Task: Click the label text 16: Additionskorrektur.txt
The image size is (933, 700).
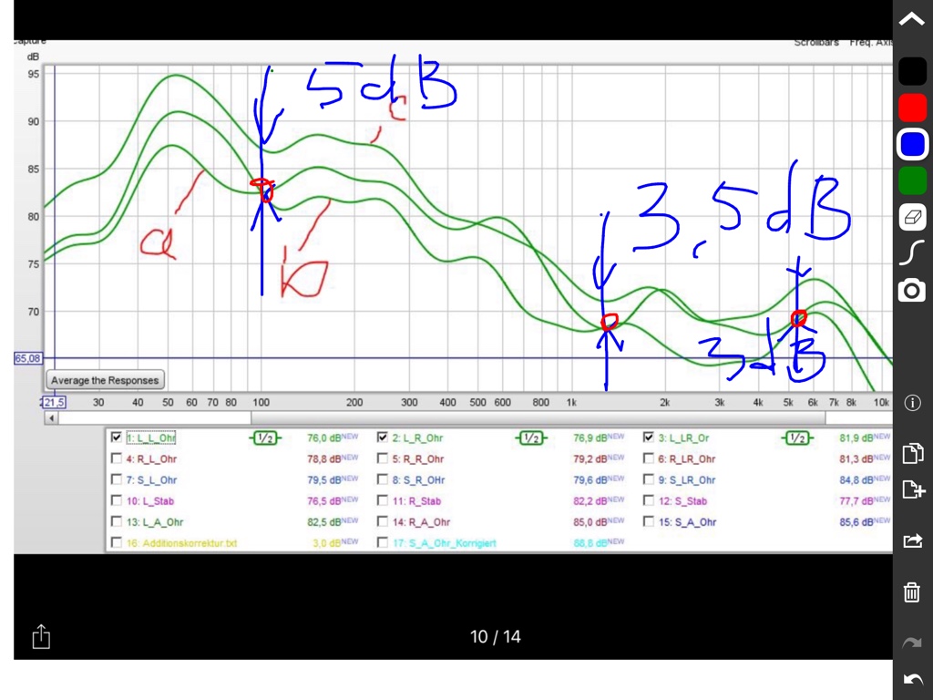Action: coord(181,543)
